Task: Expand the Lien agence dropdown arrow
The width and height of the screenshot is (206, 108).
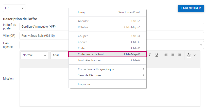Action: (x=201, y=45)
